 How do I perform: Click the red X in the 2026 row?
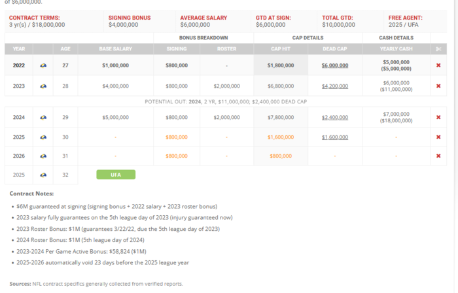438,156
